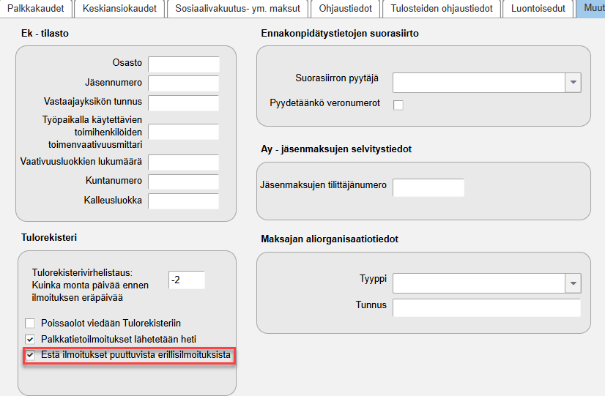This screenshot has width=605, height=396.
Task: Click the Vastaajayksikön tunnus field
Action: click(184, 103)
